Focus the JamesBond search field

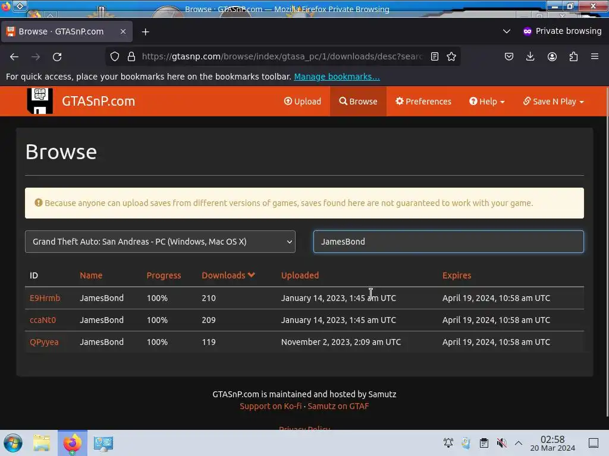[x=448, y=242]
